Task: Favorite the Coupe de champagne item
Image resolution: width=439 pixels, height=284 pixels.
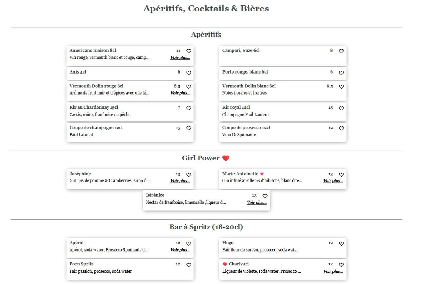Action: [189, 128]
